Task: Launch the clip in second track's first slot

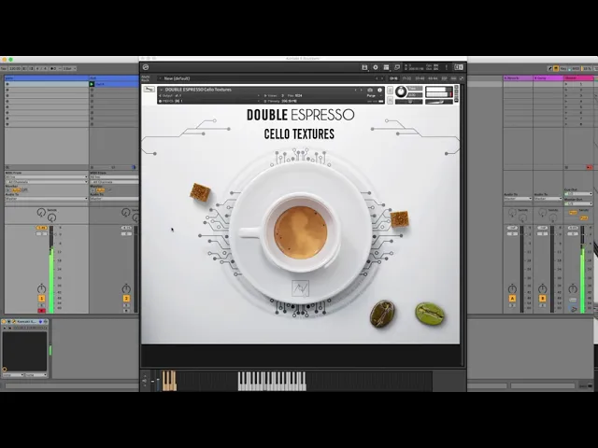Action: [x=92, y=84]
